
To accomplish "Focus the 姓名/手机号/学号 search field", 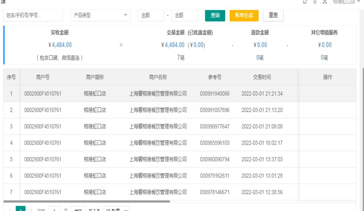I will pyautogui.click(x=33, y=15).
